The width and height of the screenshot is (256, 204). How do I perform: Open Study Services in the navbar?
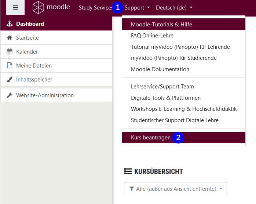(95, 7)
